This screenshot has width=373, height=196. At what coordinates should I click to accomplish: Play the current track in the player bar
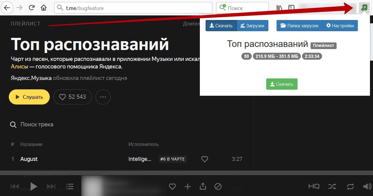pos(34,186)
